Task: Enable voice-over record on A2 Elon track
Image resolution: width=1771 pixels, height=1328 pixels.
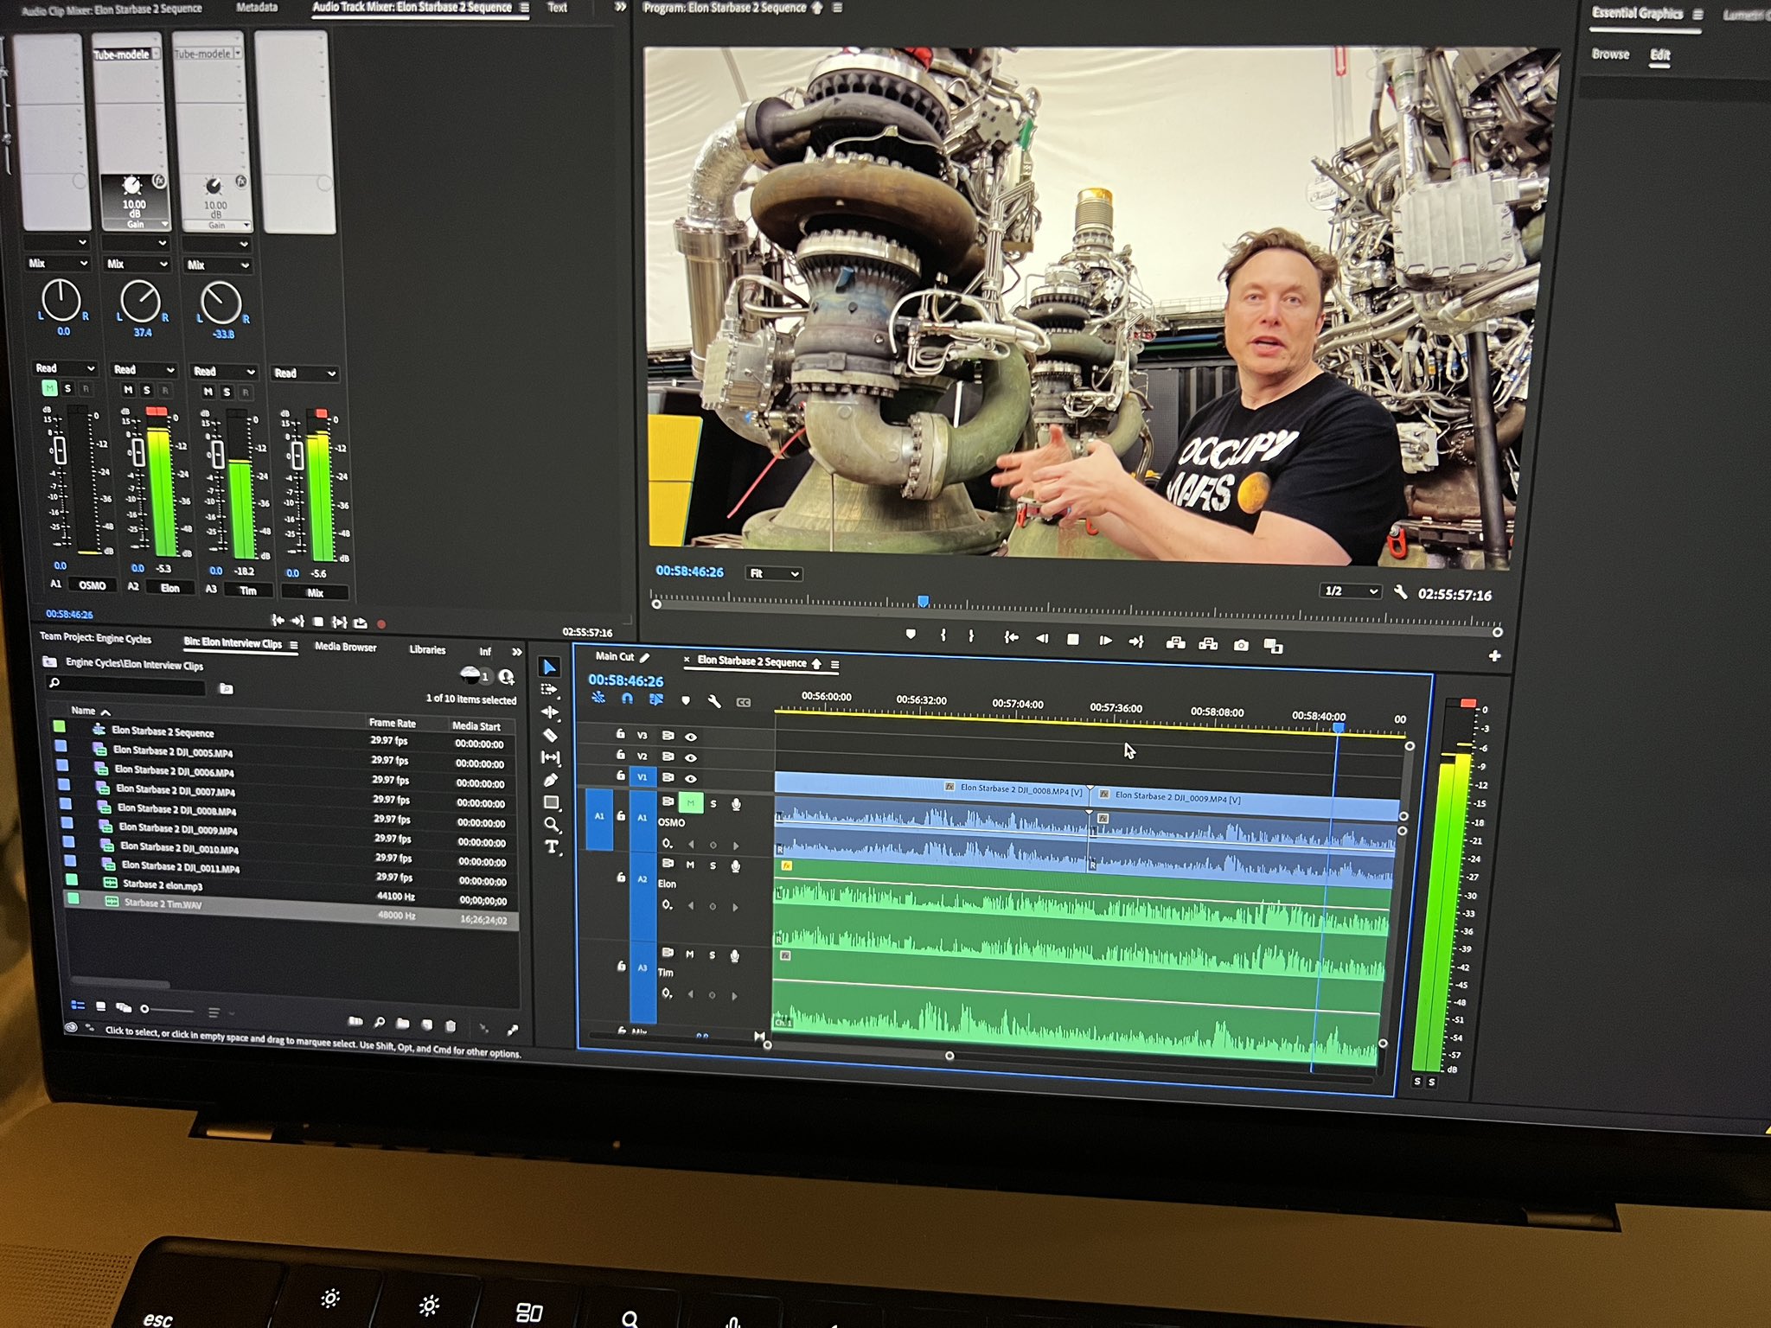Action: pos(735,866)
